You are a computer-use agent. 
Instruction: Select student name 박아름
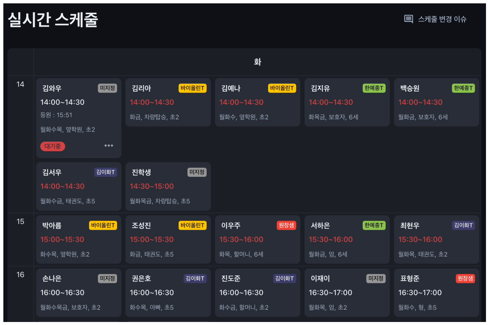point(52,226)
